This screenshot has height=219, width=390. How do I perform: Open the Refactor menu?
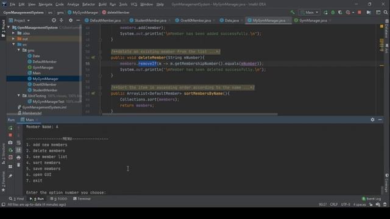[x=88, y=4]
